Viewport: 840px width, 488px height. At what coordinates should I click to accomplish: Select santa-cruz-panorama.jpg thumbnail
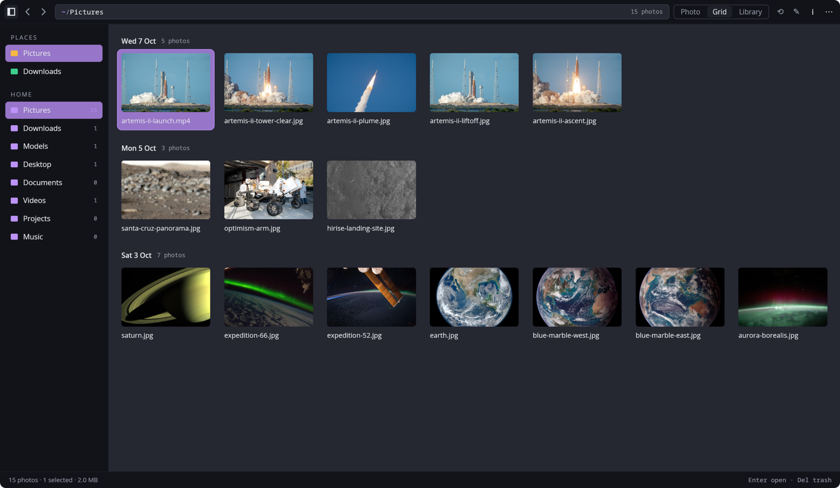point(166,190)
